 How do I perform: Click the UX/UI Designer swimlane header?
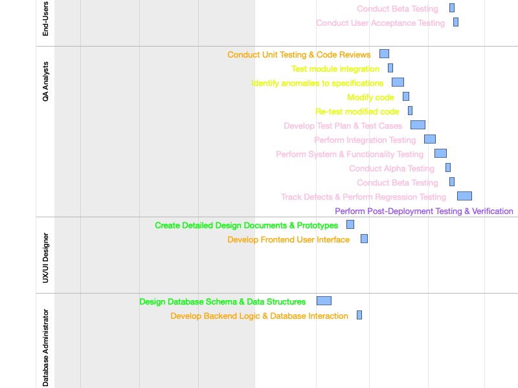45,257
